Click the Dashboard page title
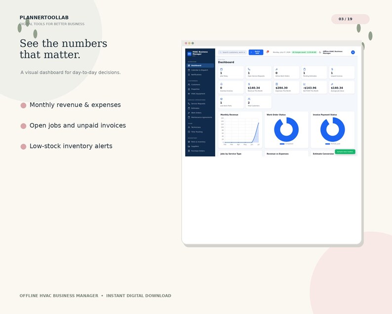This screenshot has width=392, height=314. pos(226,62)
